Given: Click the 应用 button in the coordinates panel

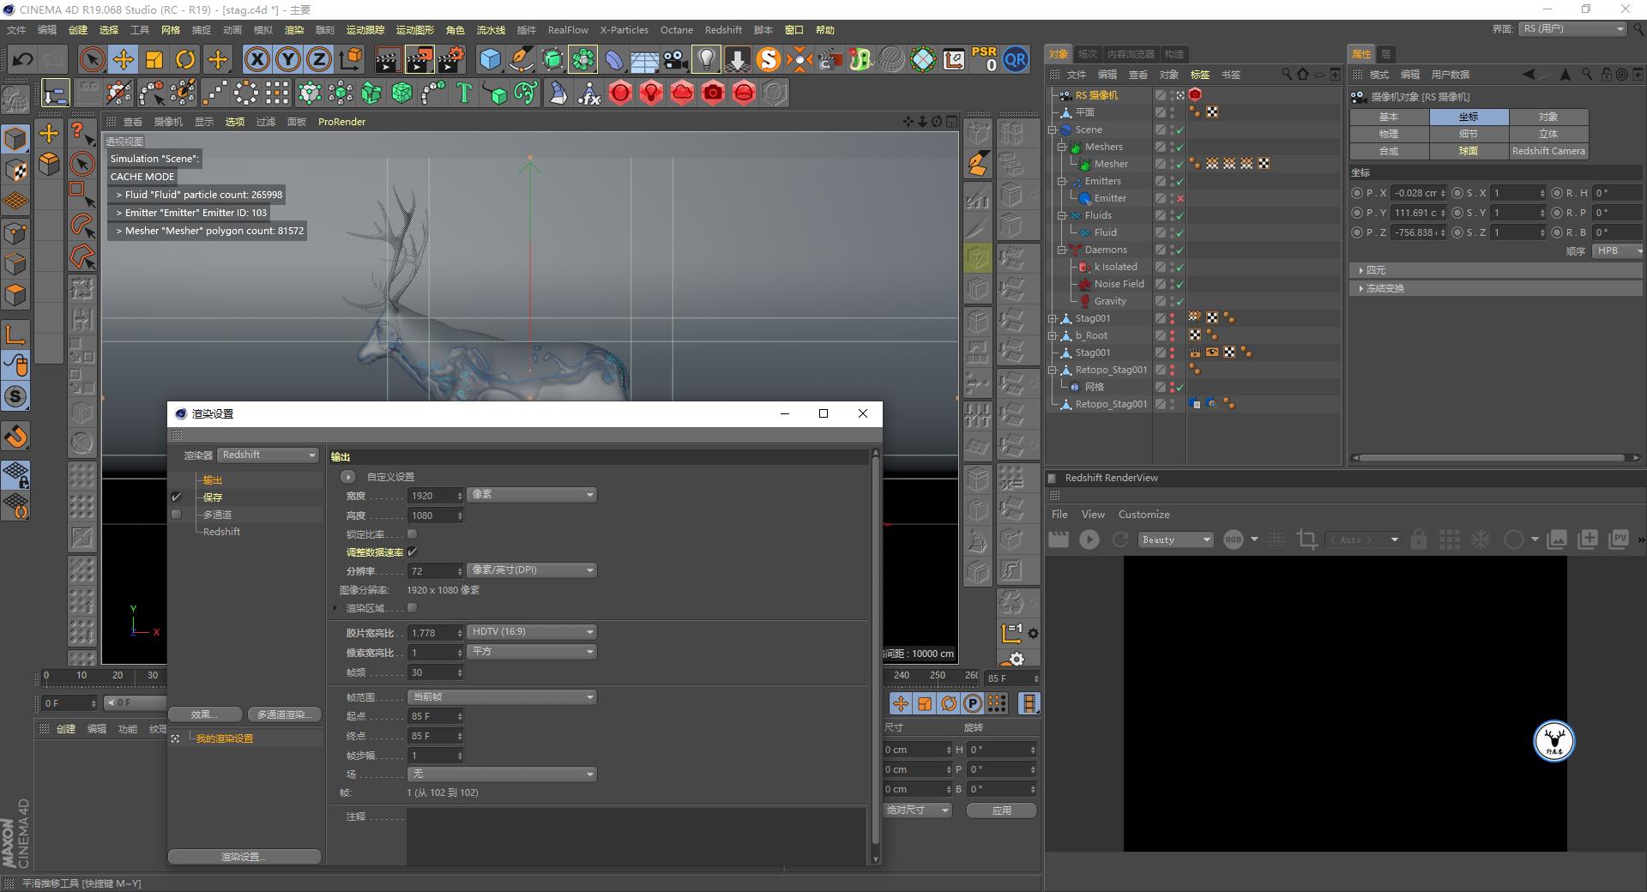Looking at the screenshot, I should click(x=1000, y=810).
